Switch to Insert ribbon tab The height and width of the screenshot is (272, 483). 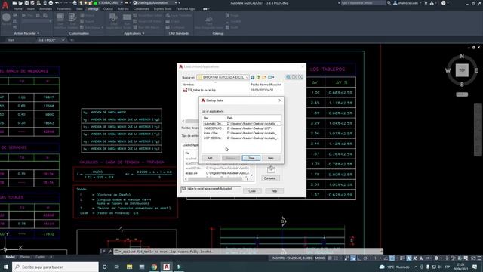tap(31, 9)
